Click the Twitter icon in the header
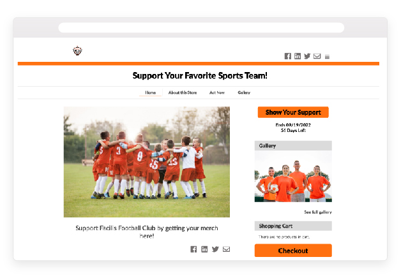The image size is (401, 278). click(307, 56)
